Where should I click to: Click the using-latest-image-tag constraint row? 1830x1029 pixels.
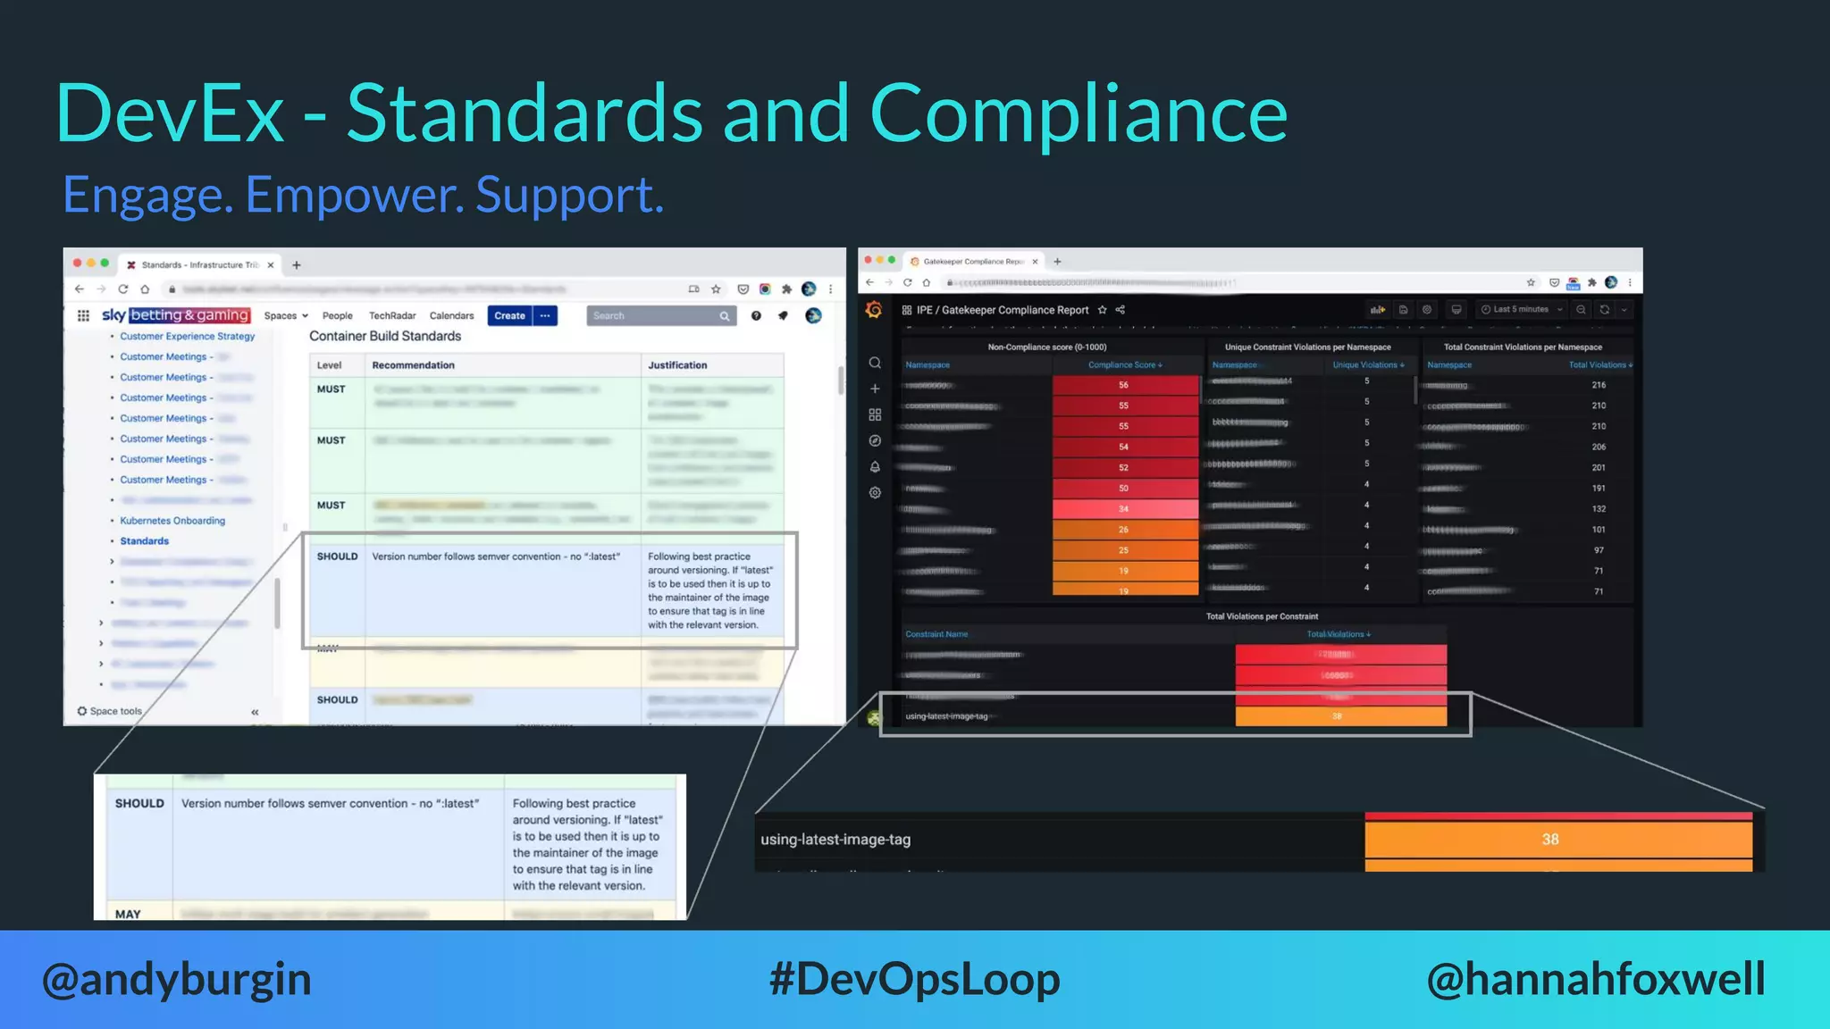(1175, 716)
